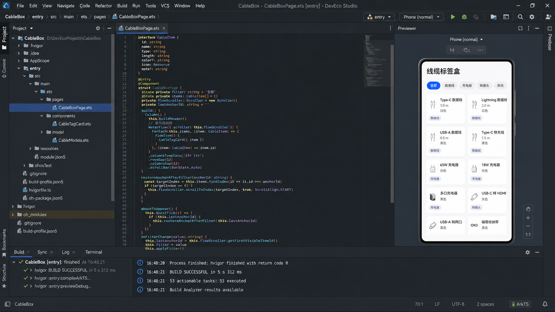This screenshot has height=312, width=555.
Task: Open Build panel settings gear
Action: coord(527,252)
